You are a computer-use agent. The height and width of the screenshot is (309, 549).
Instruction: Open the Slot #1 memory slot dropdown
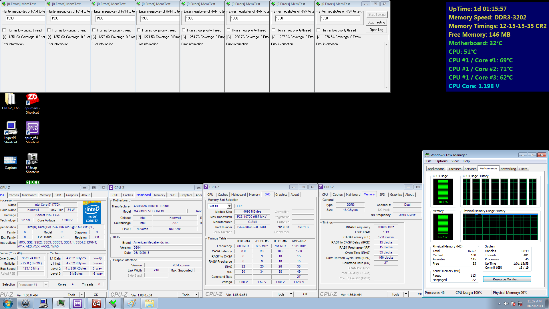click(x=229, y=206)
